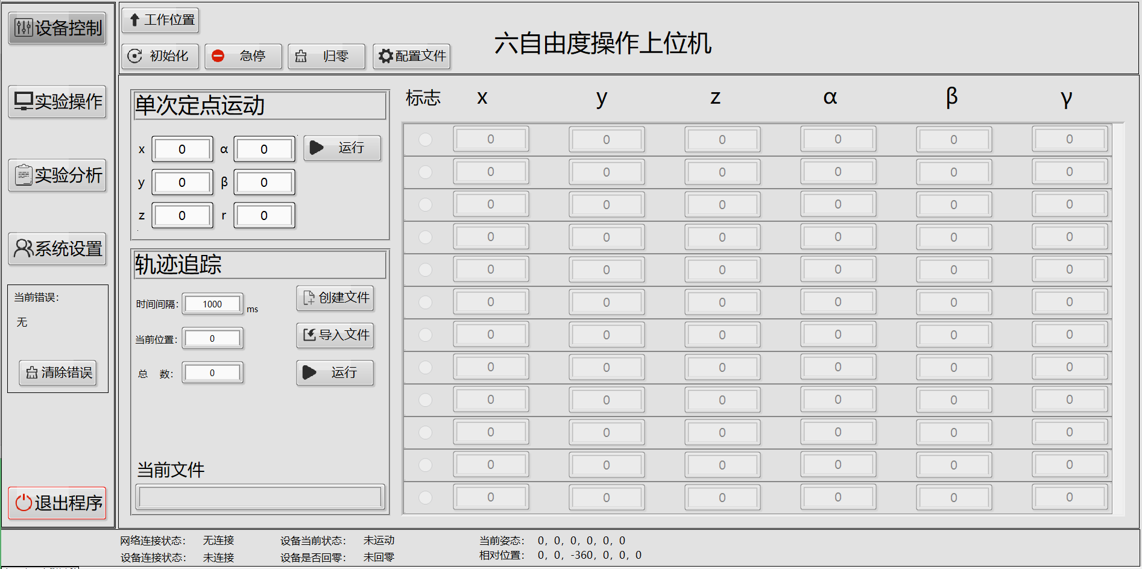This screenshot has width=1142, height=569.
Task: Open 系统设置 system settings
Action: pyautogui.click(x=57, y=248)
